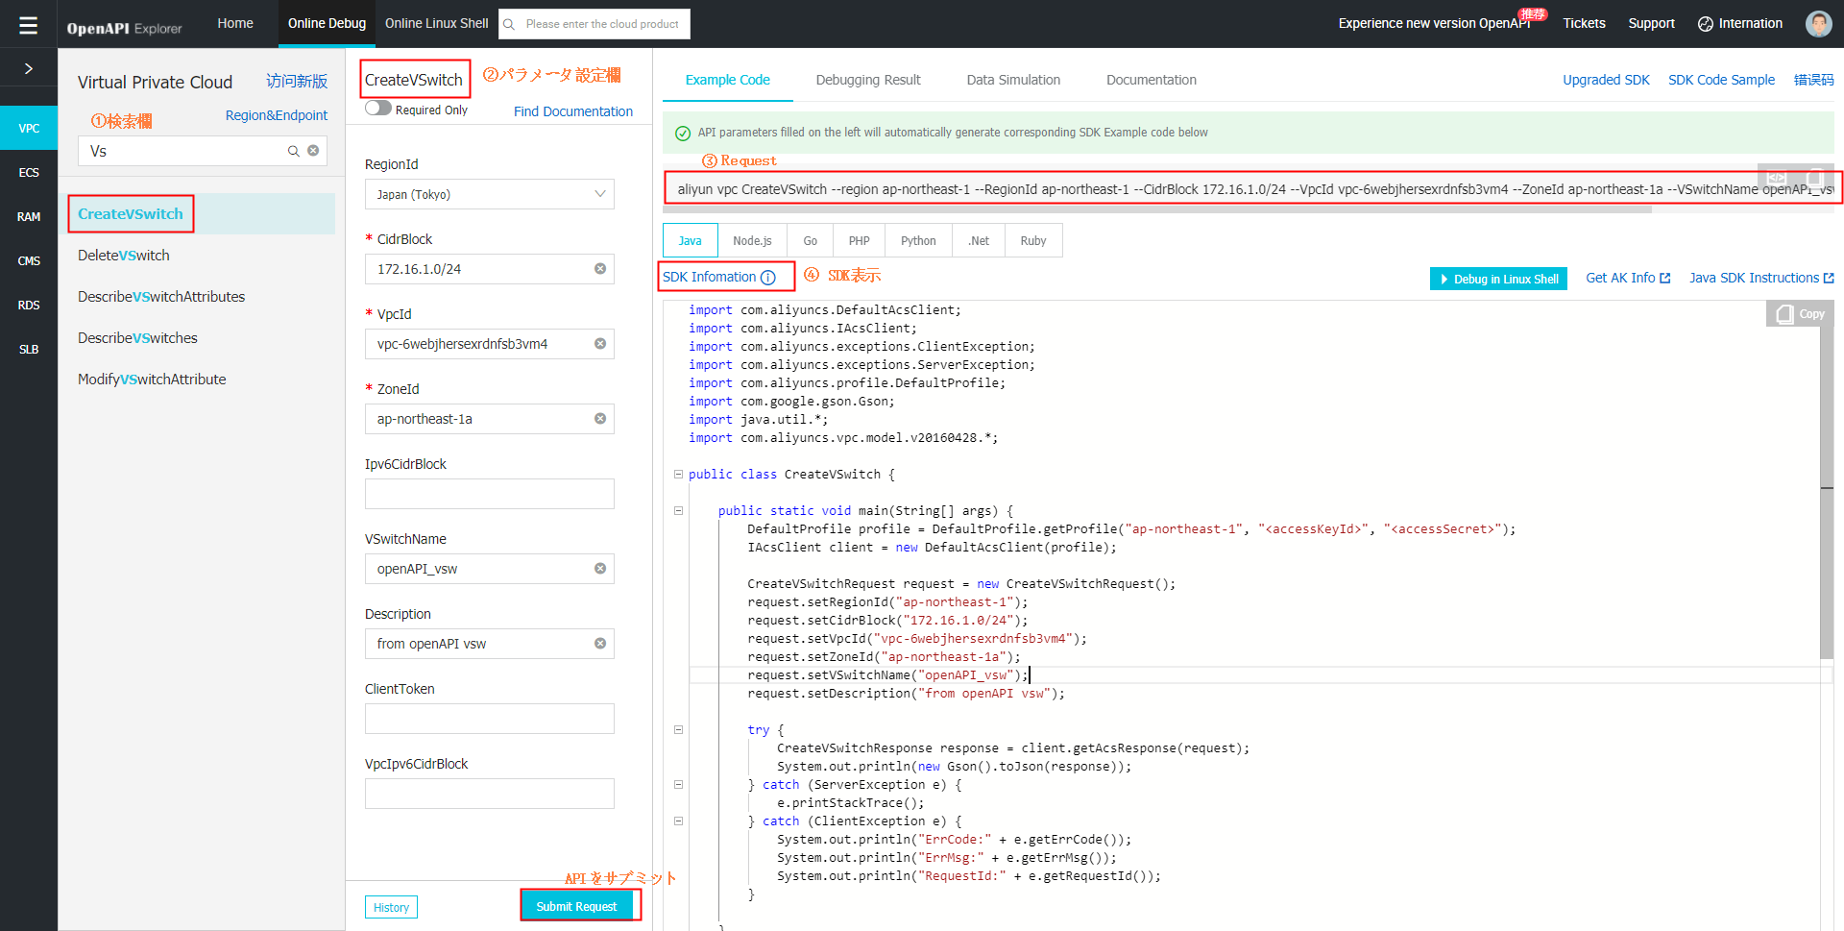
Task: Select the DescribeVSwitchAttributes API
Action: 161,297
